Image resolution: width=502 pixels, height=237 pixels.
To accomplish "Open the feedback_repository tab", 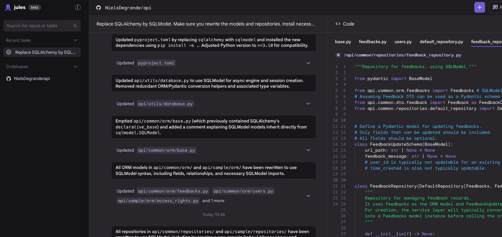I will point(486,41).
